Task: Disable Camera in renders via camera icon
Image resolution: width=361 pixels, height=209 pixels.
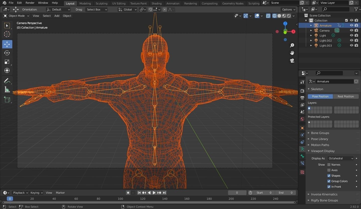Action: [356, 30]
